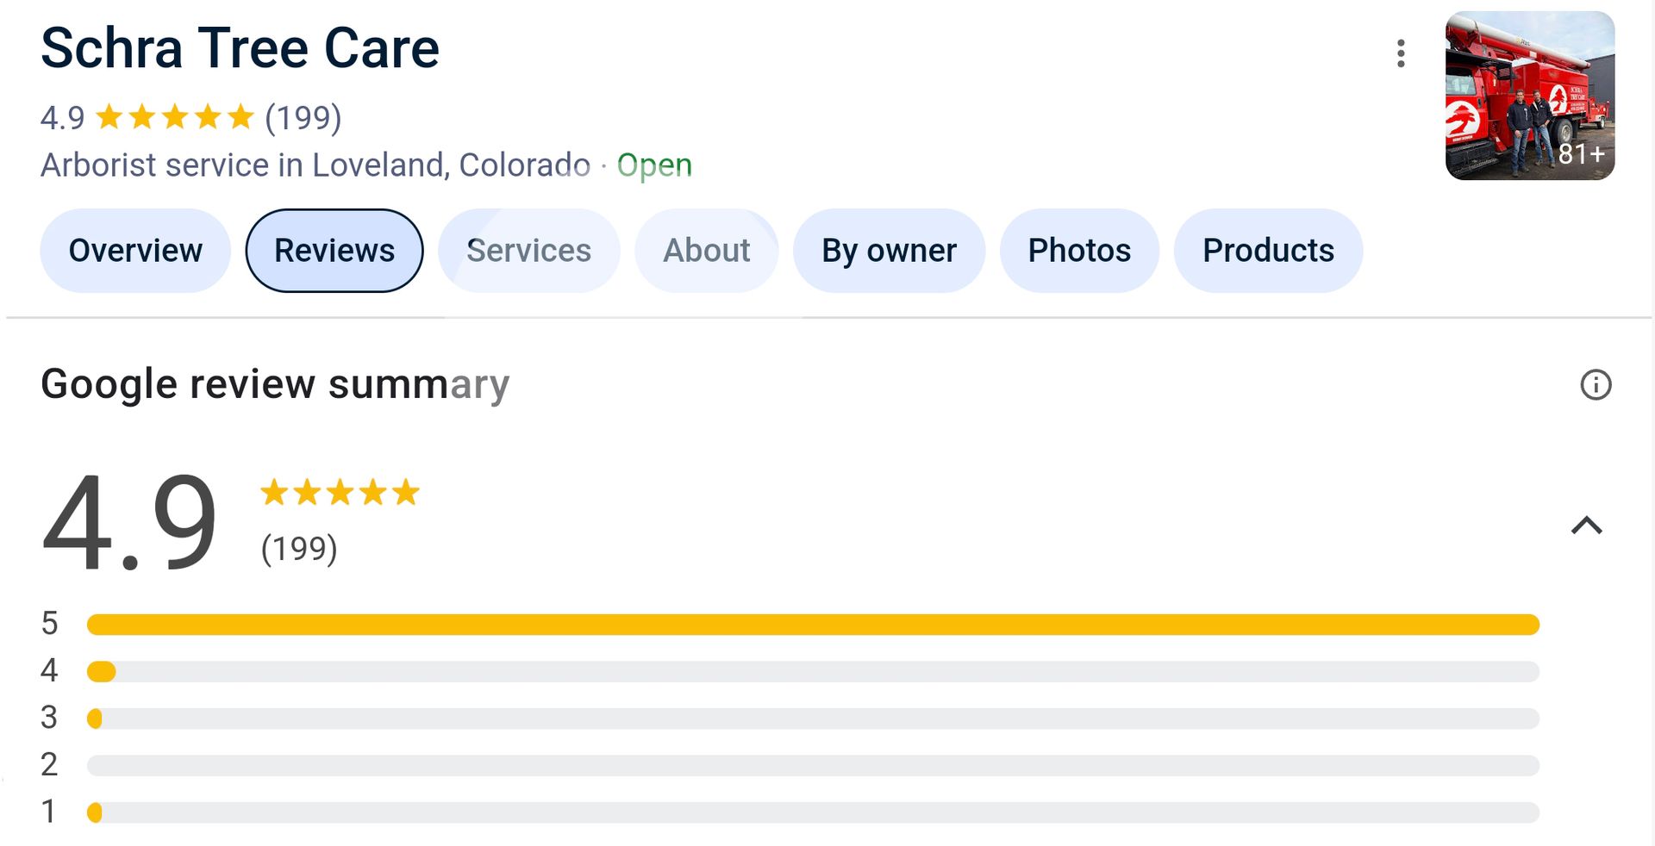Go to the About tab
The image size is (1655, 846).
pyautogui.click(x=706, y=251)
